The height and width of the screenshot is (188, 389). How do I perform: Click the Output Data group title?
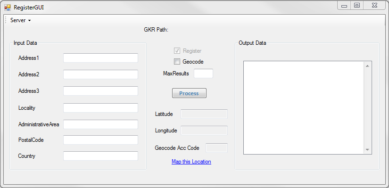pyautogui.click(x=252, y=43)
